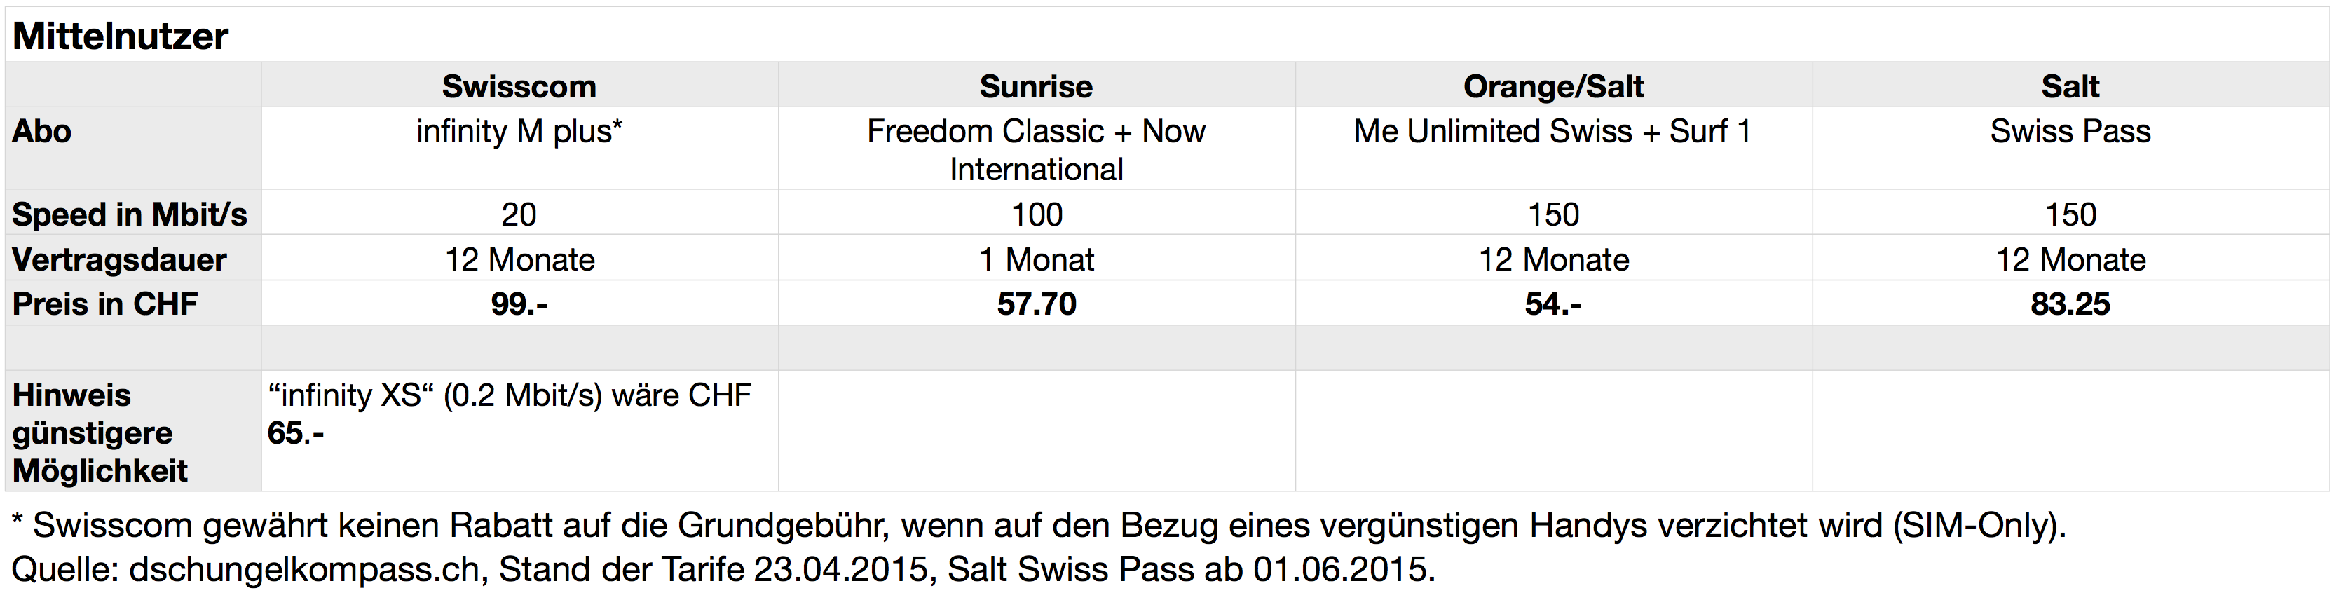Select the 83.25 price cell
Image resolution: width=2334 pixels, height=593 pixels.
tap(2070, 304)
